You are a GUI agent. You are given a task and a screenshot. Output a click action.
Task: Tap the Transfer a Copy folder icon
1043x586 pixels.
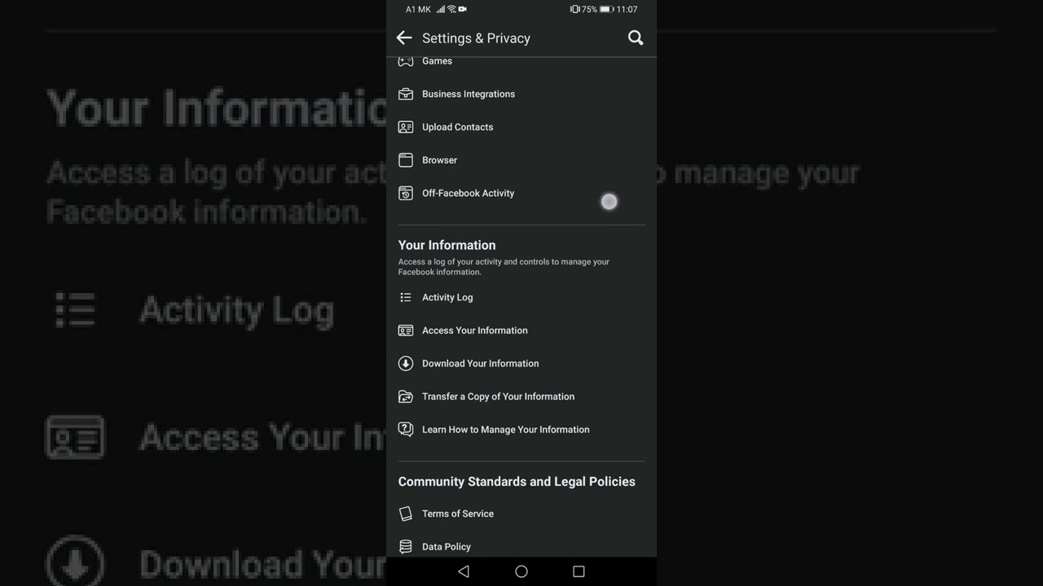point(406,397)
